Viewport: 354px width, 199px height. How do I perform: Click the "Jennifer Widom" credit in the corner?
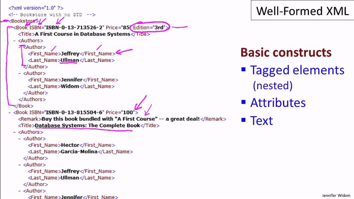(336, 195)
